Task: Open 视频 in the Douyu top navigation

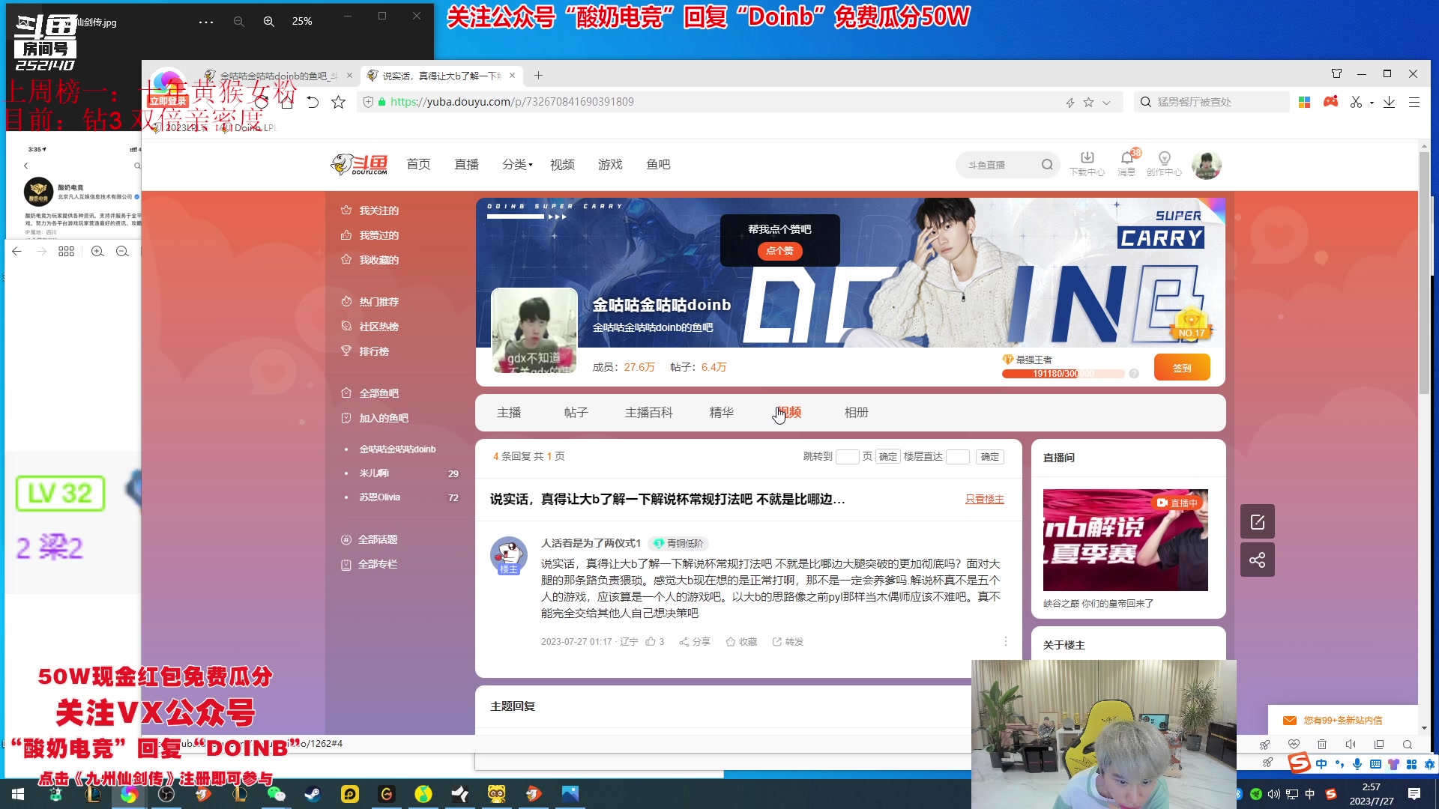Action: click(562, 164)
